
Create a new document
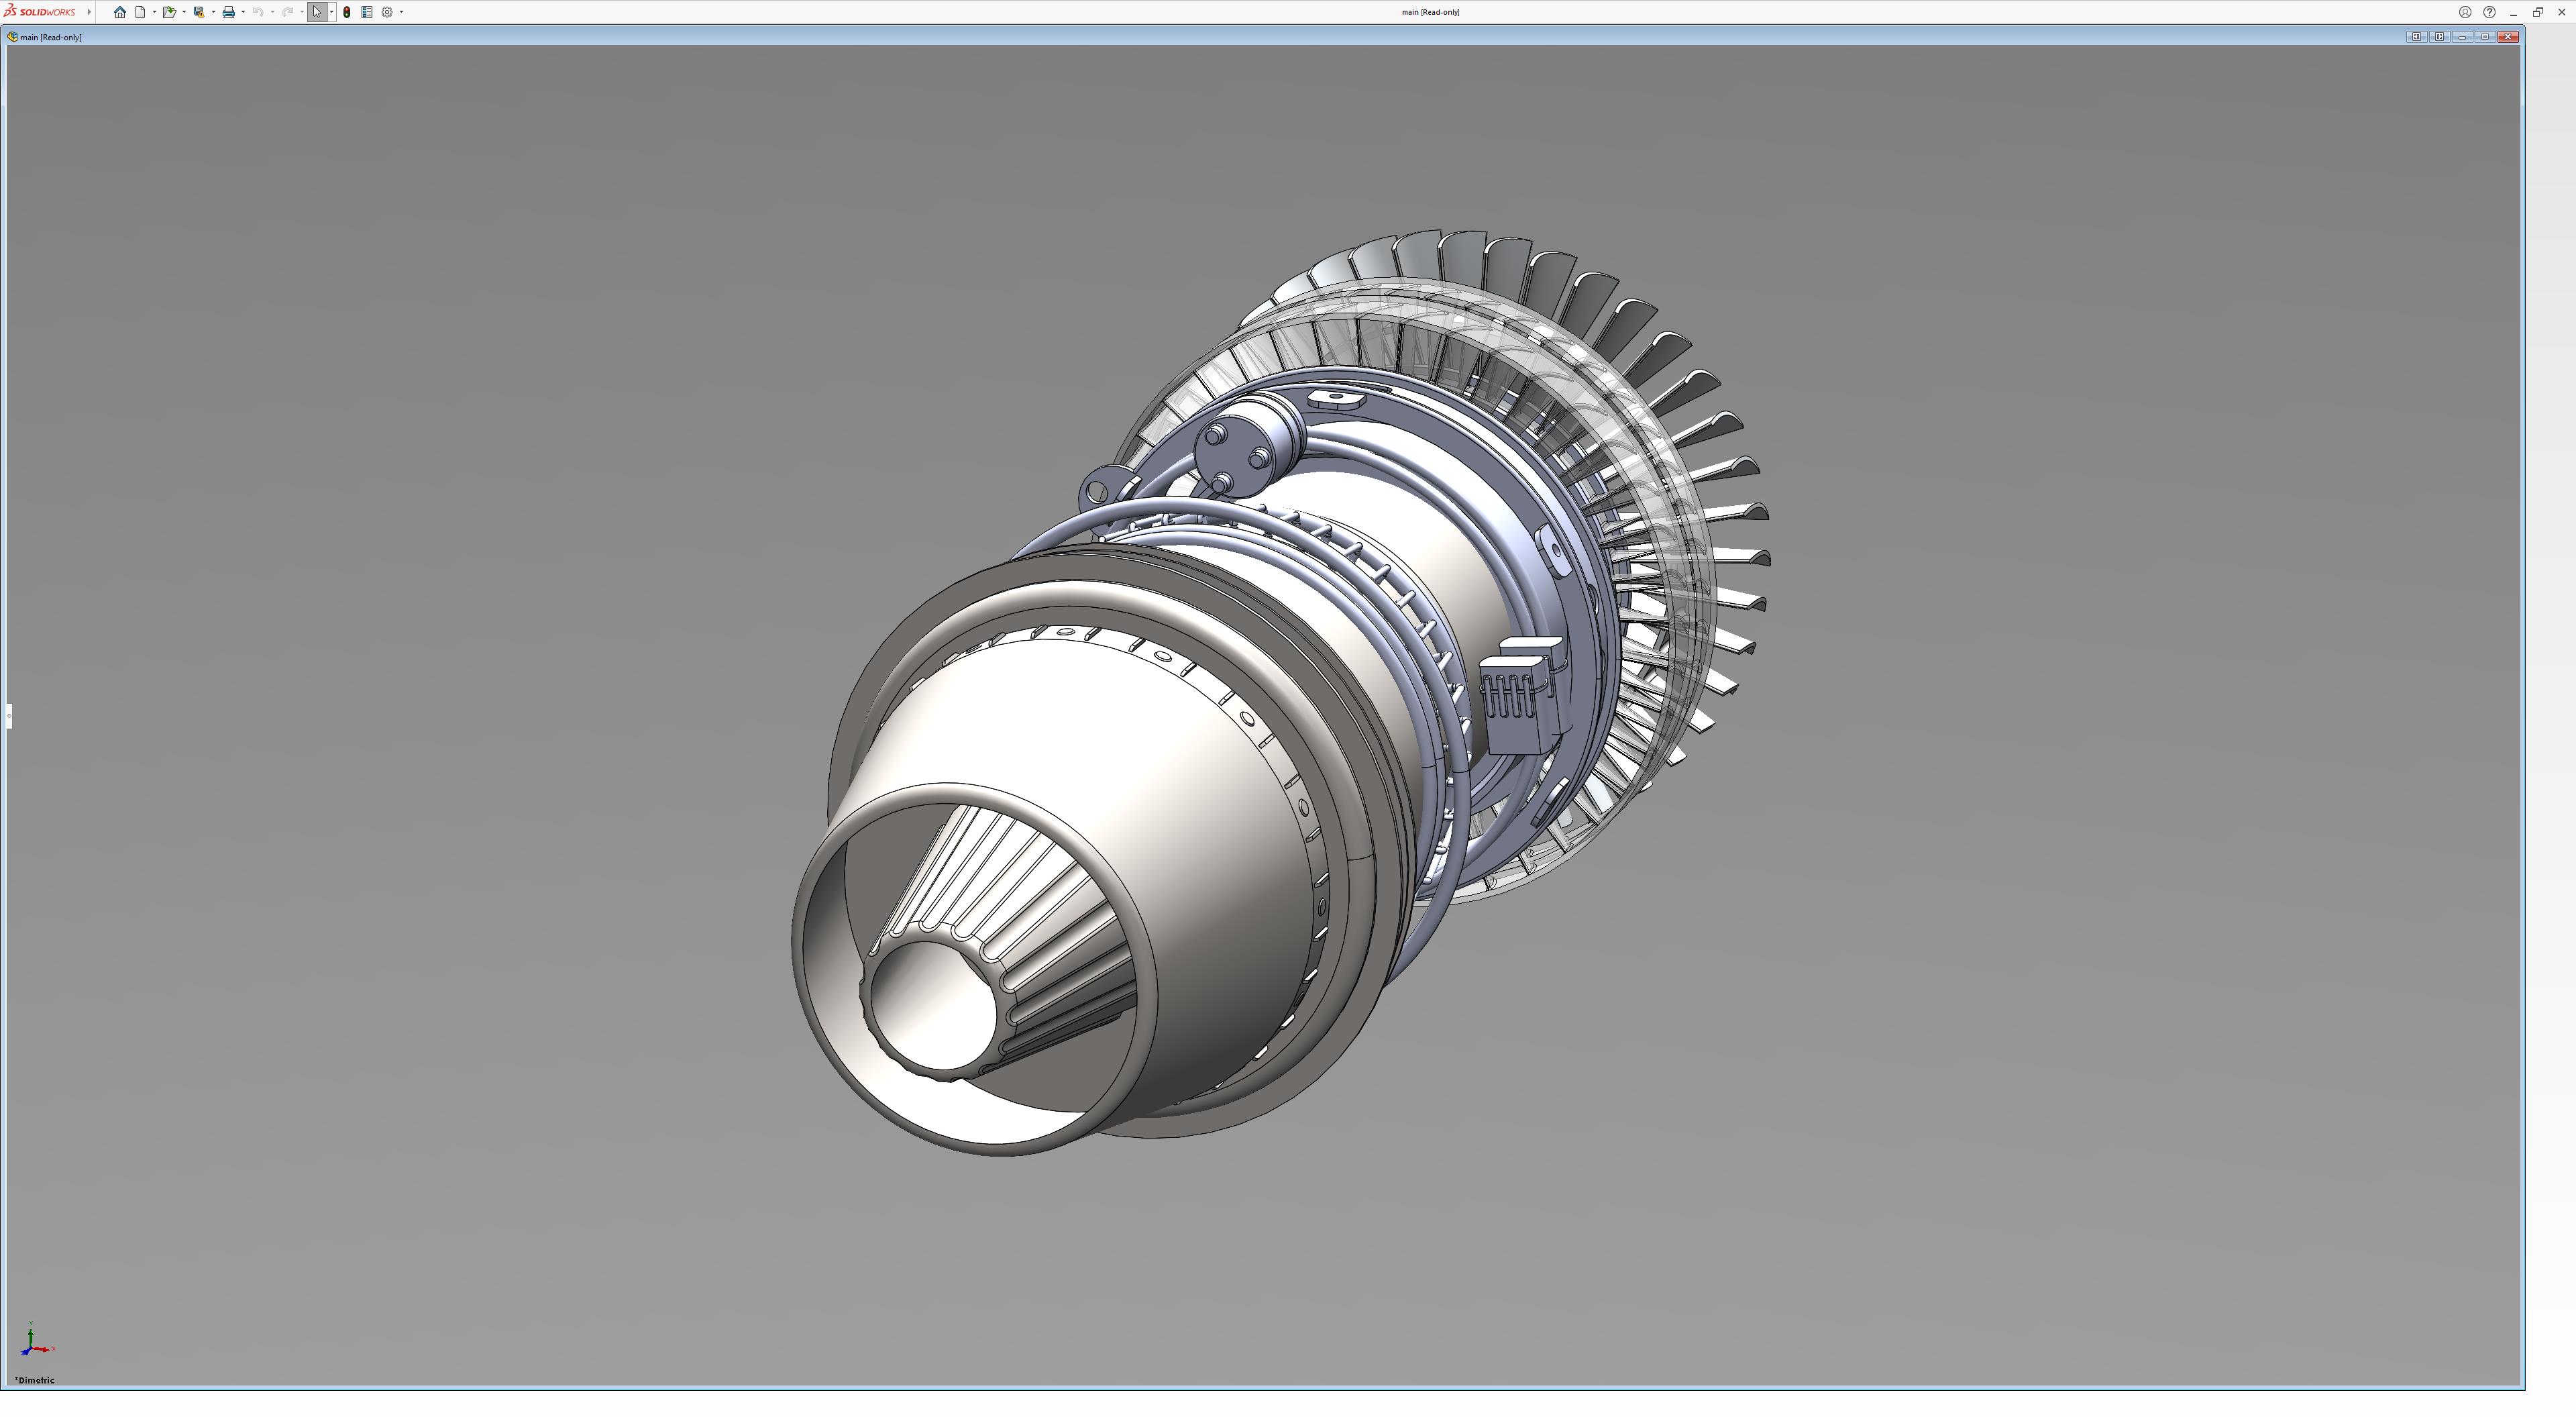(x=141, y=12)
